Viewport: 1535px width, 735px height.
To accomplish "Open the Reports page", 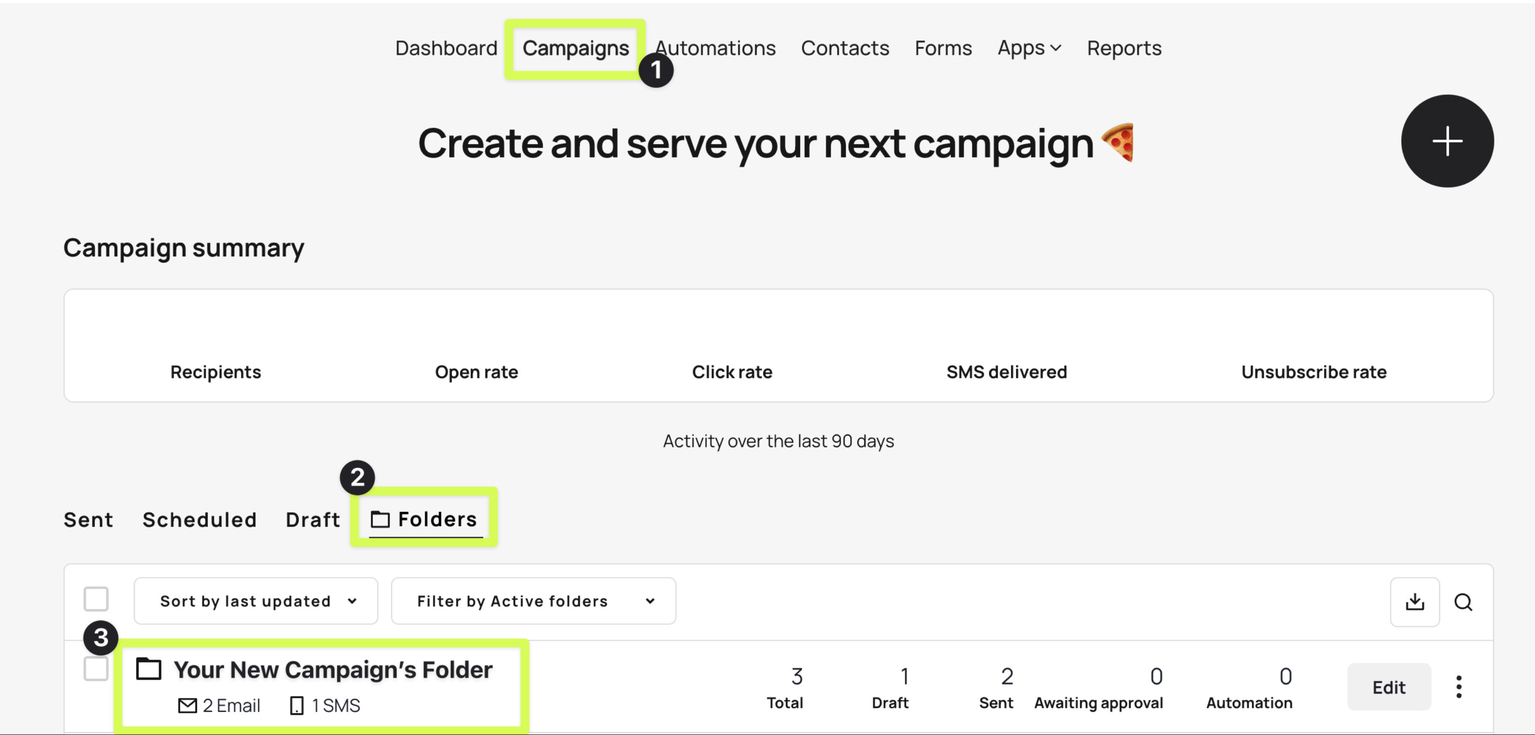I will 1124,48.
